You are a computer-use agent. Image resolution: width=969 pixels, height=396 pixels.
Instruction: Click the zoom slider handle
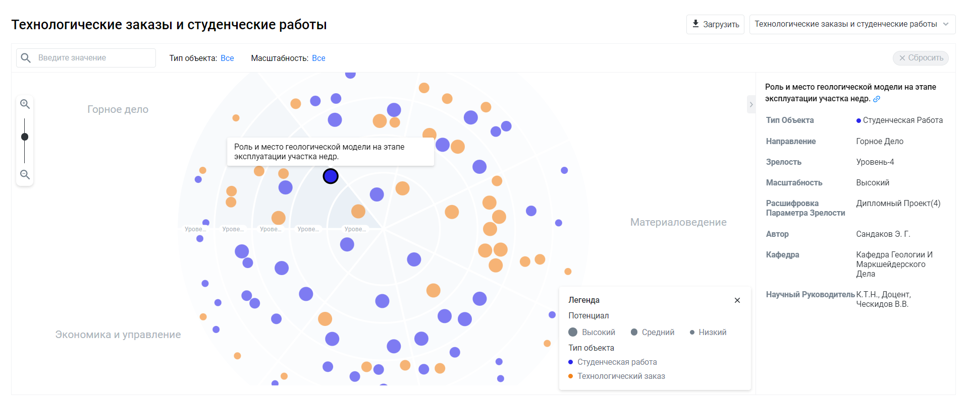pyautogui.click(x=25, y=137)
